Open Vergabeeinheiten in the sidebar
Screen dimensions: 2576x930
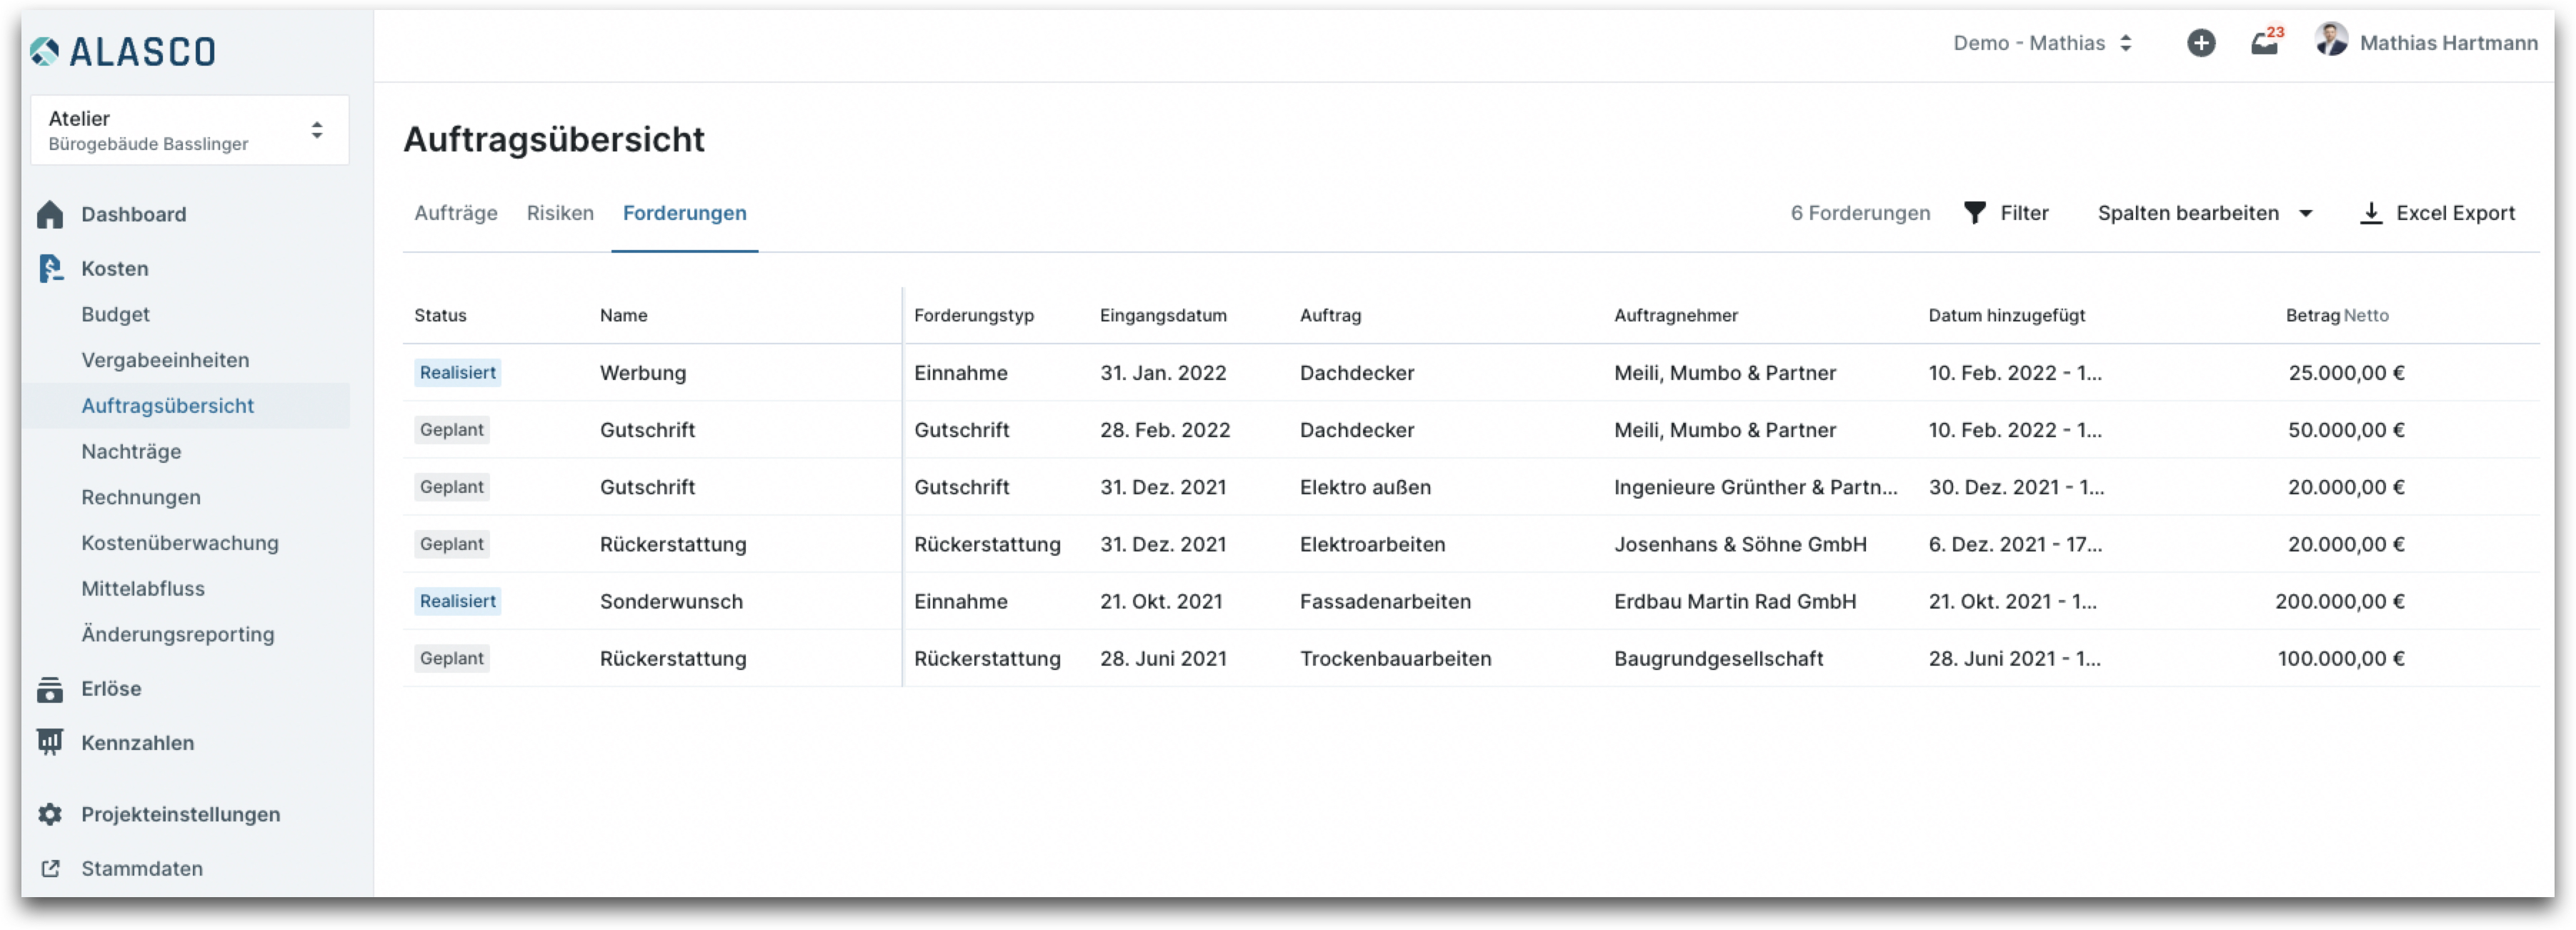(165, 360)
